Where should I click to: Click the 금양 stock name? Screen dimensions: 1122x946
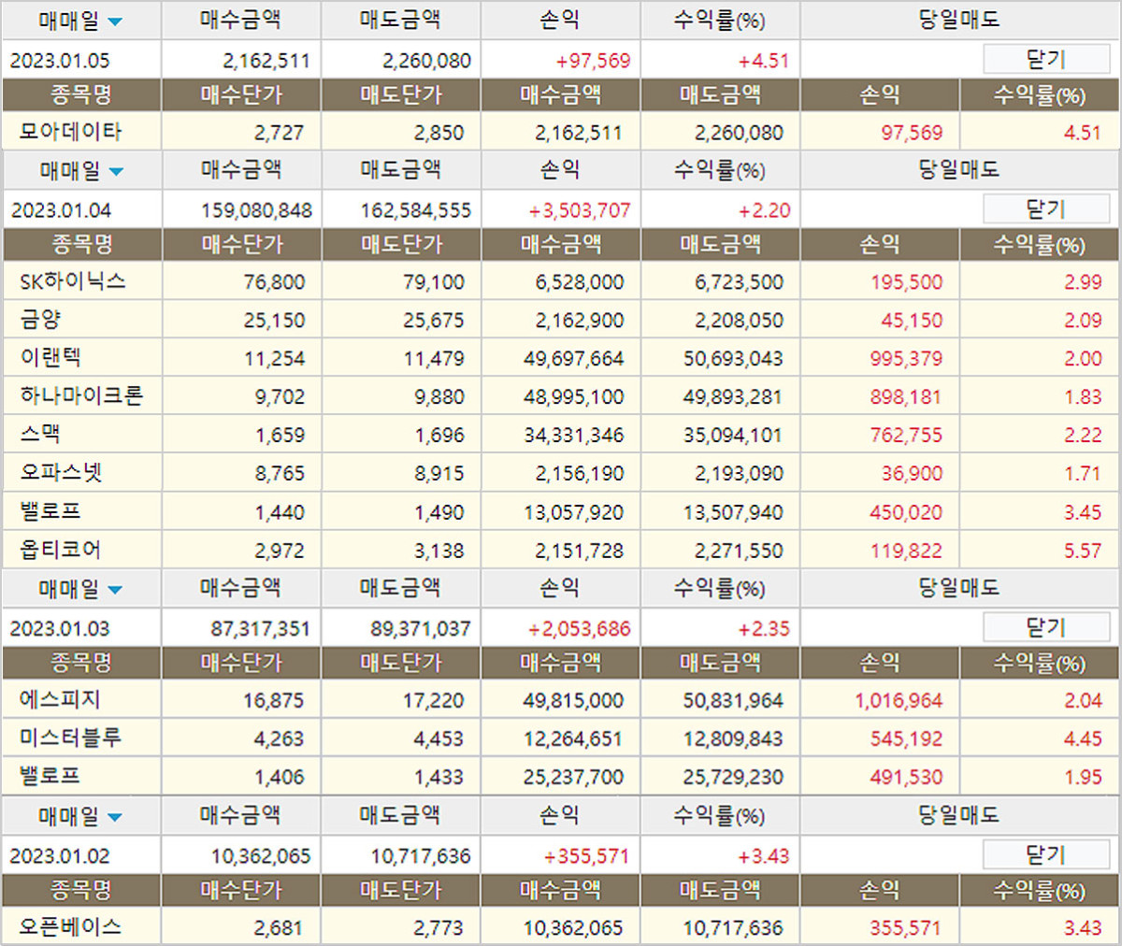(x=40, y=320)
